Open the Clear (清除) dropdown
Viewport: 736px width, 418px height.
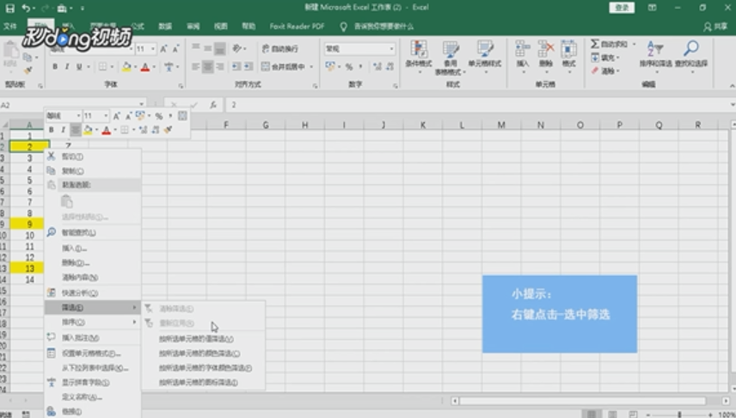tap(605, 71)
